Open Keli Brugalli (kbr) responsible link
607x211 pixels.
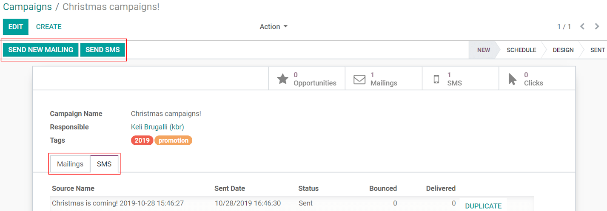click(157, 127)
